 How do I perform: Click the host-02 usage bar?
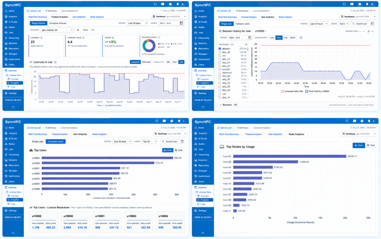[290, 156]
